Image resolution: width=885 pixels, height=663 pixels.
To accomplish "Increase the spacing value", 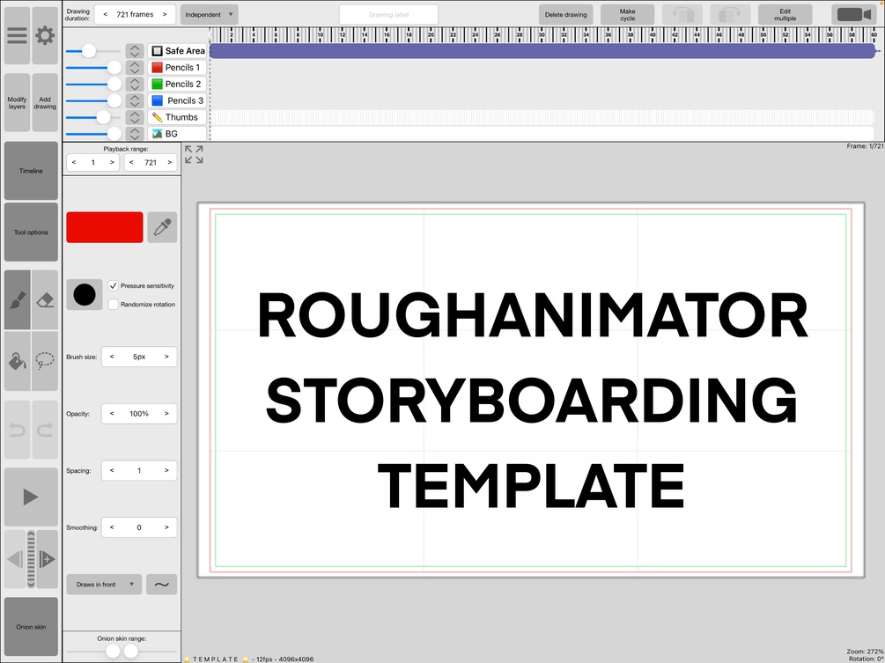I will (x=166, y=470).
